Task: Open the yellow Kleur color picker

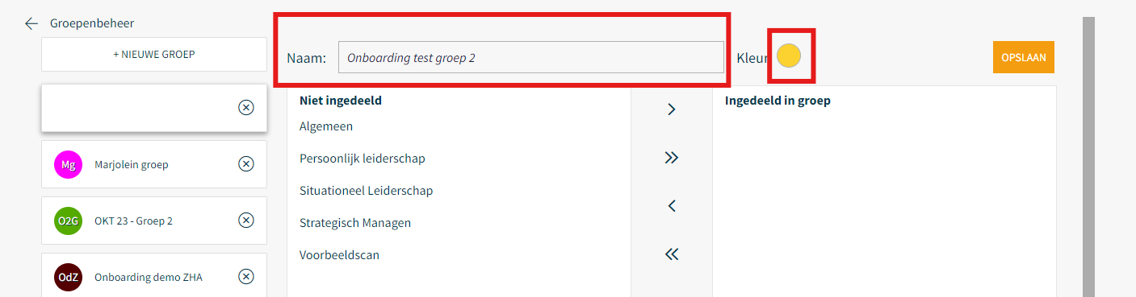Action: pos(789,56)
